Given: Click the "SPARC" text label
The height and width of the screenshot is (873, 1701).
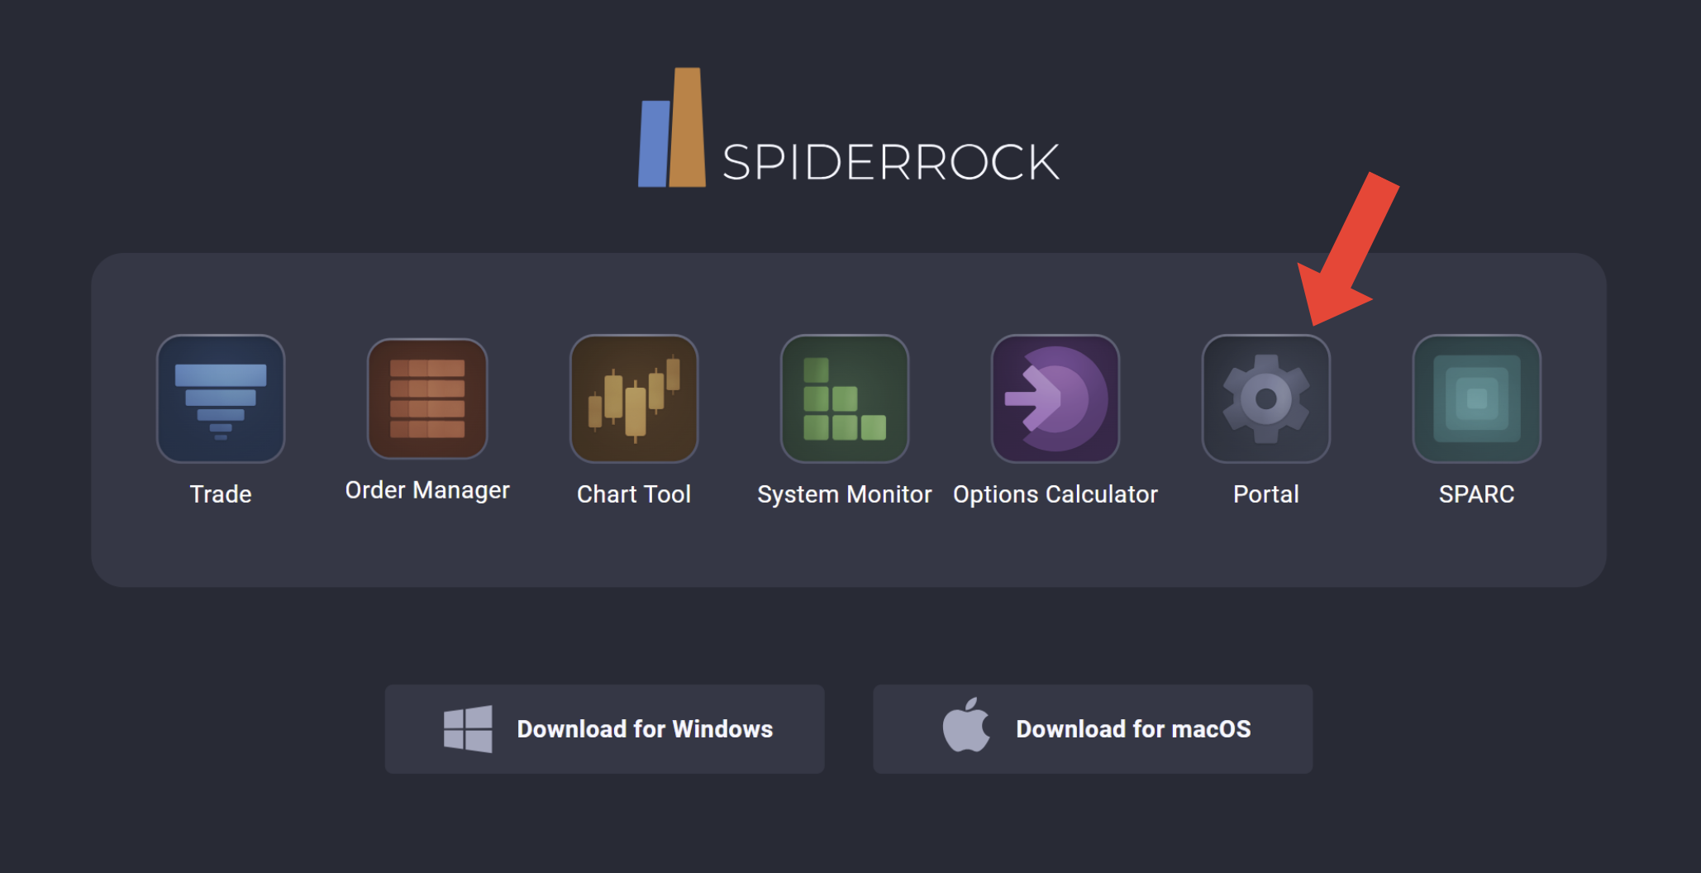Looking at the screenshot, I should click(x=1476, y=494).
